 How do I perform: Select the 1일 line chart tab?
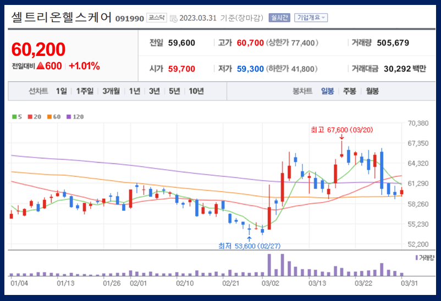pyautogui.click(x=62, y=91)
